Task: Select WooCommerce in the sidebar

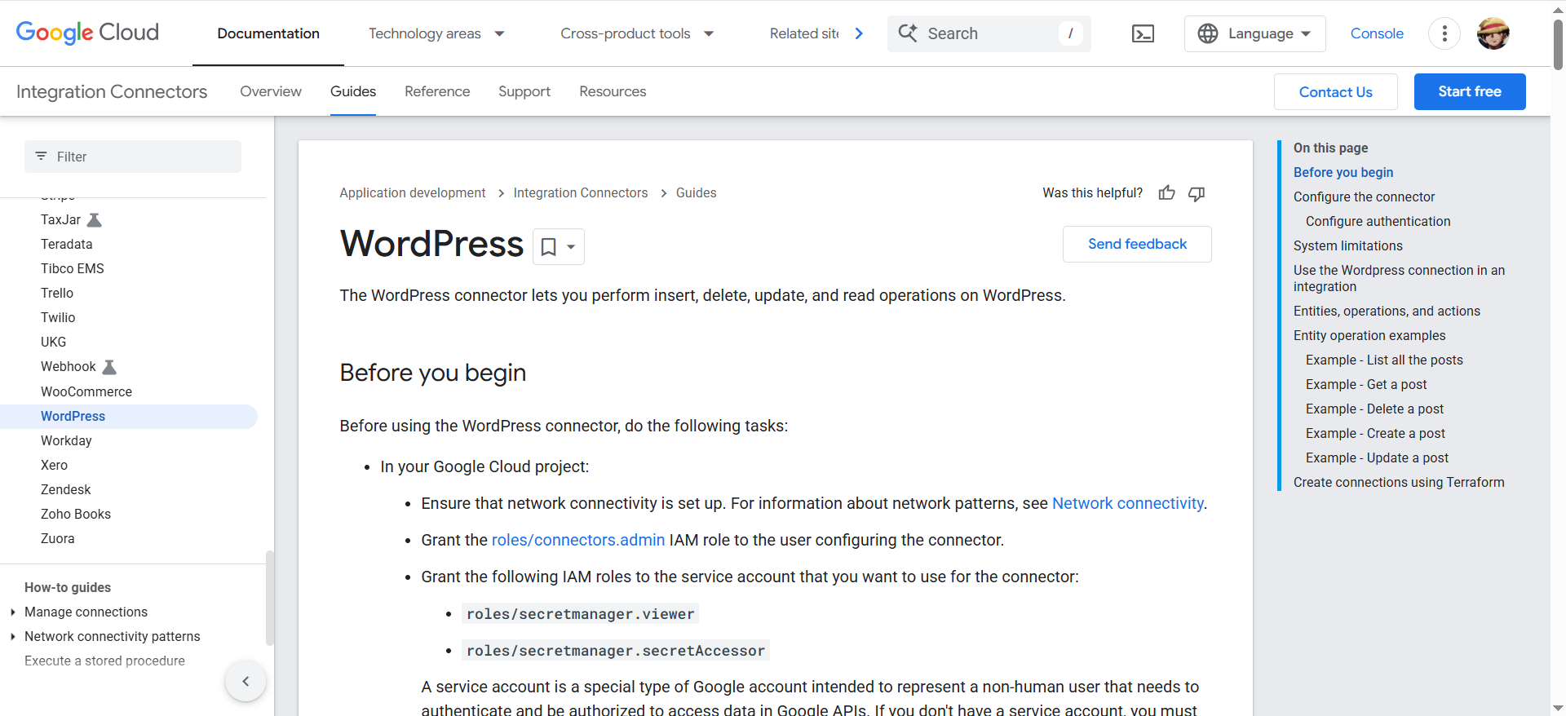Action: pos(86,391)
